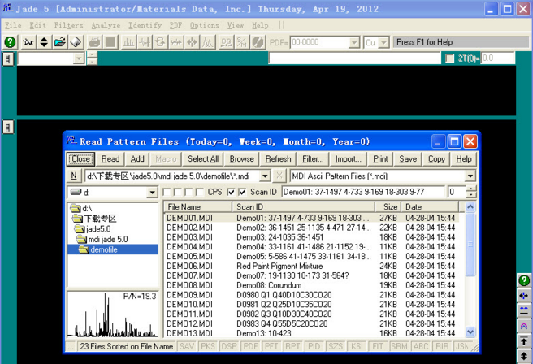This screenshot has width=533, height=364.
Task: Click the profile fitting twin-peaks toolbar icon
Action: pos(208,42)
